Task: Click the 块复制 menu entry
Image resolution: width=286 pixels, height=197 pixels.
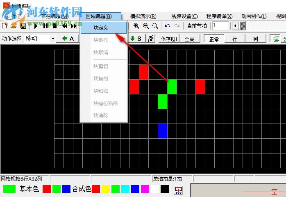Action: point(104,78)
